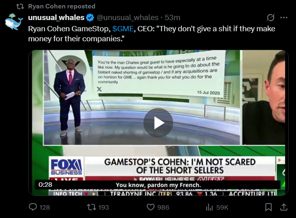Play the Fox Business video
Screen dimensions: 296x218
158,123
